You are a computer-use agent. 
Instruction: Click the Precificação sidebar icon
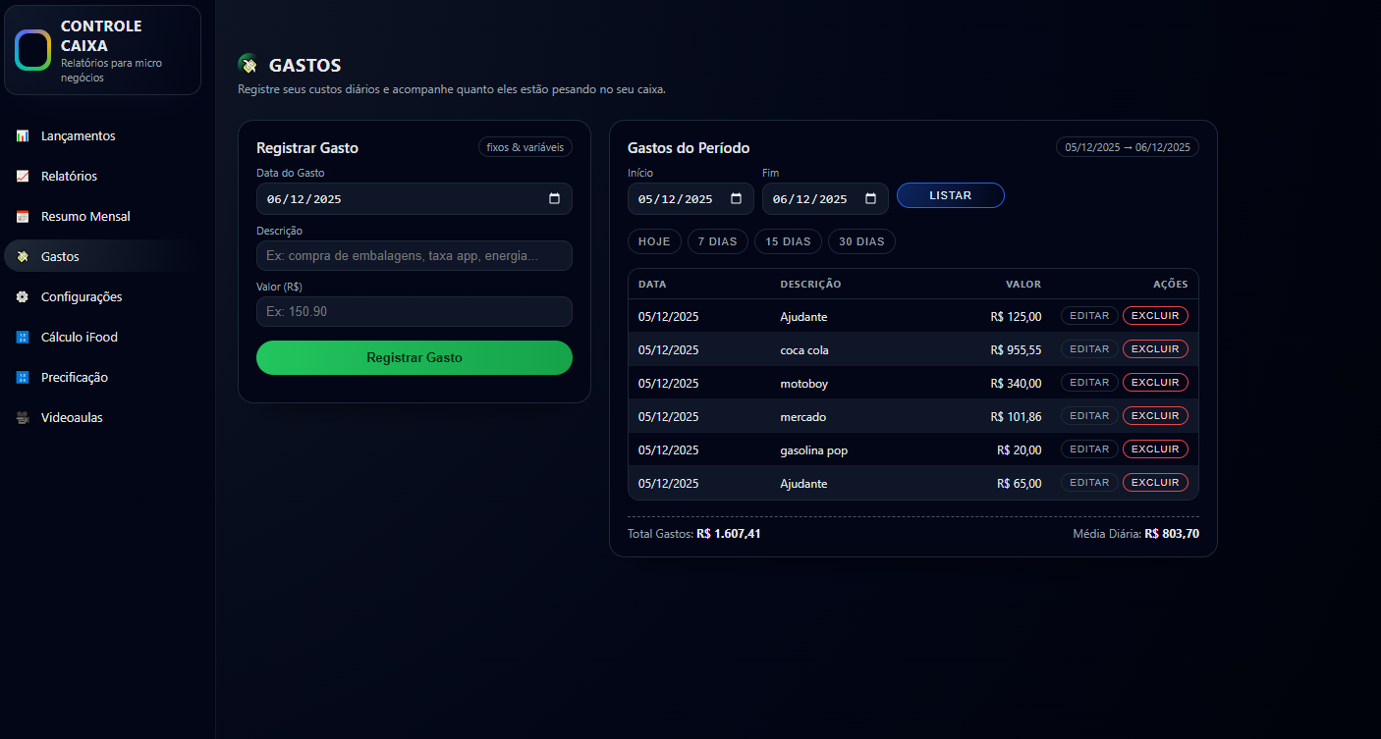pos(23,378)
